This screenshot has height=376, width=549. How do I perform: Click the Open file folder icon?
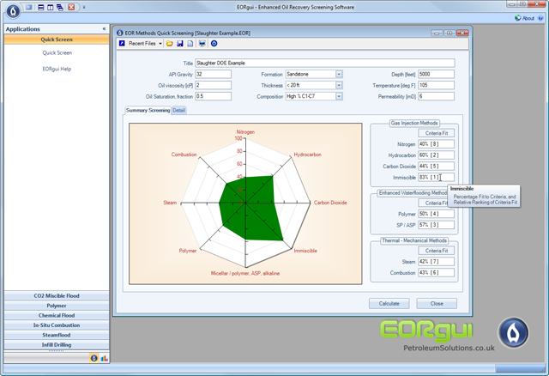(170, 44)
